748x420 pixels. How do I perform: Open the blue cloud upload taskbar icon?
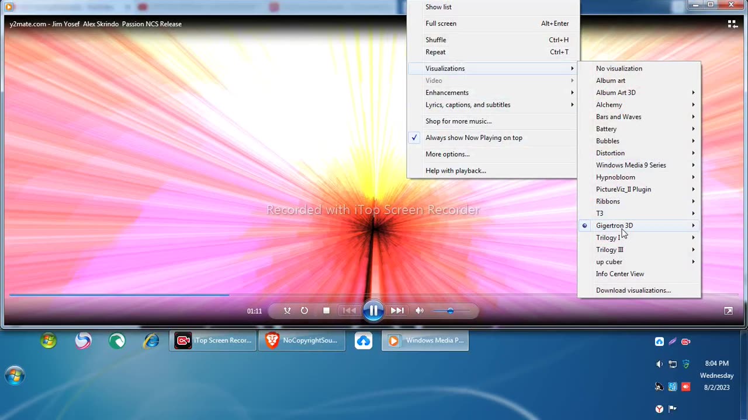(x=363, y=341)
